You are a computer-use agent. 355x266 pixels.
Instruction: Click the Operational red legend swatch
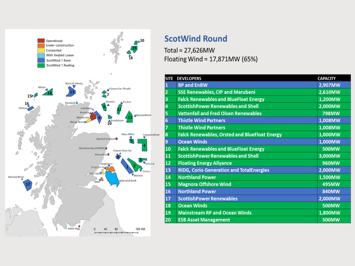pos(41,41)
